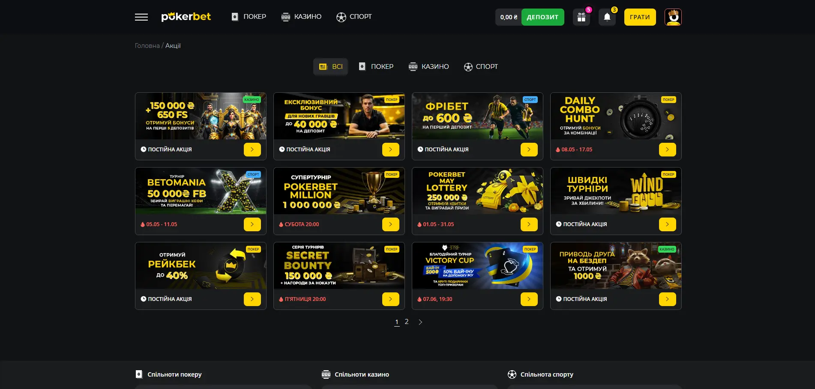Viewport: 815px width, 389px height.
Task: Click СУБОТА 20:00 schedule label
Action: coord(302,224)
